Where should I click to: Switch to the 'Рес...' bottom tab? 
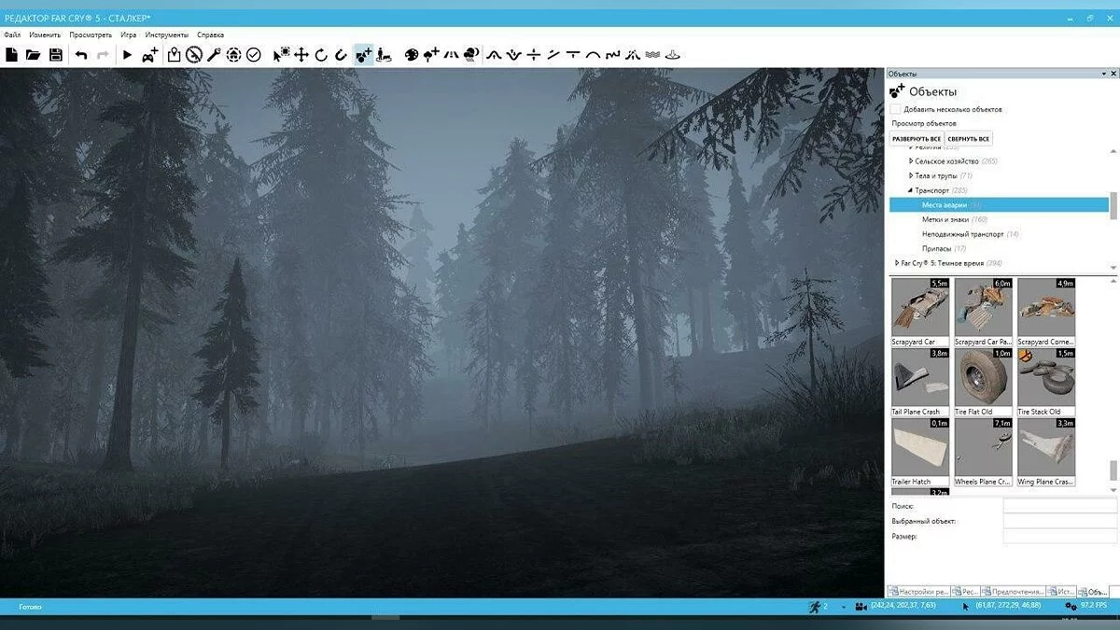click(x=966, y=592)
